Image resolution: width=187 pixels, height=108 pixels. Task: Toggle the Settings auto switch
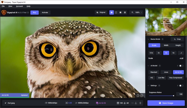tap(181, 86)
